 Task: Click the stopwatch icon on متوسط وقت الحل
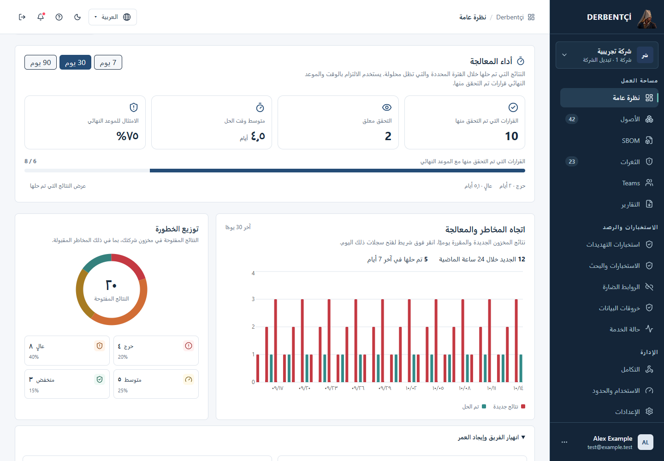click(260, 107)
